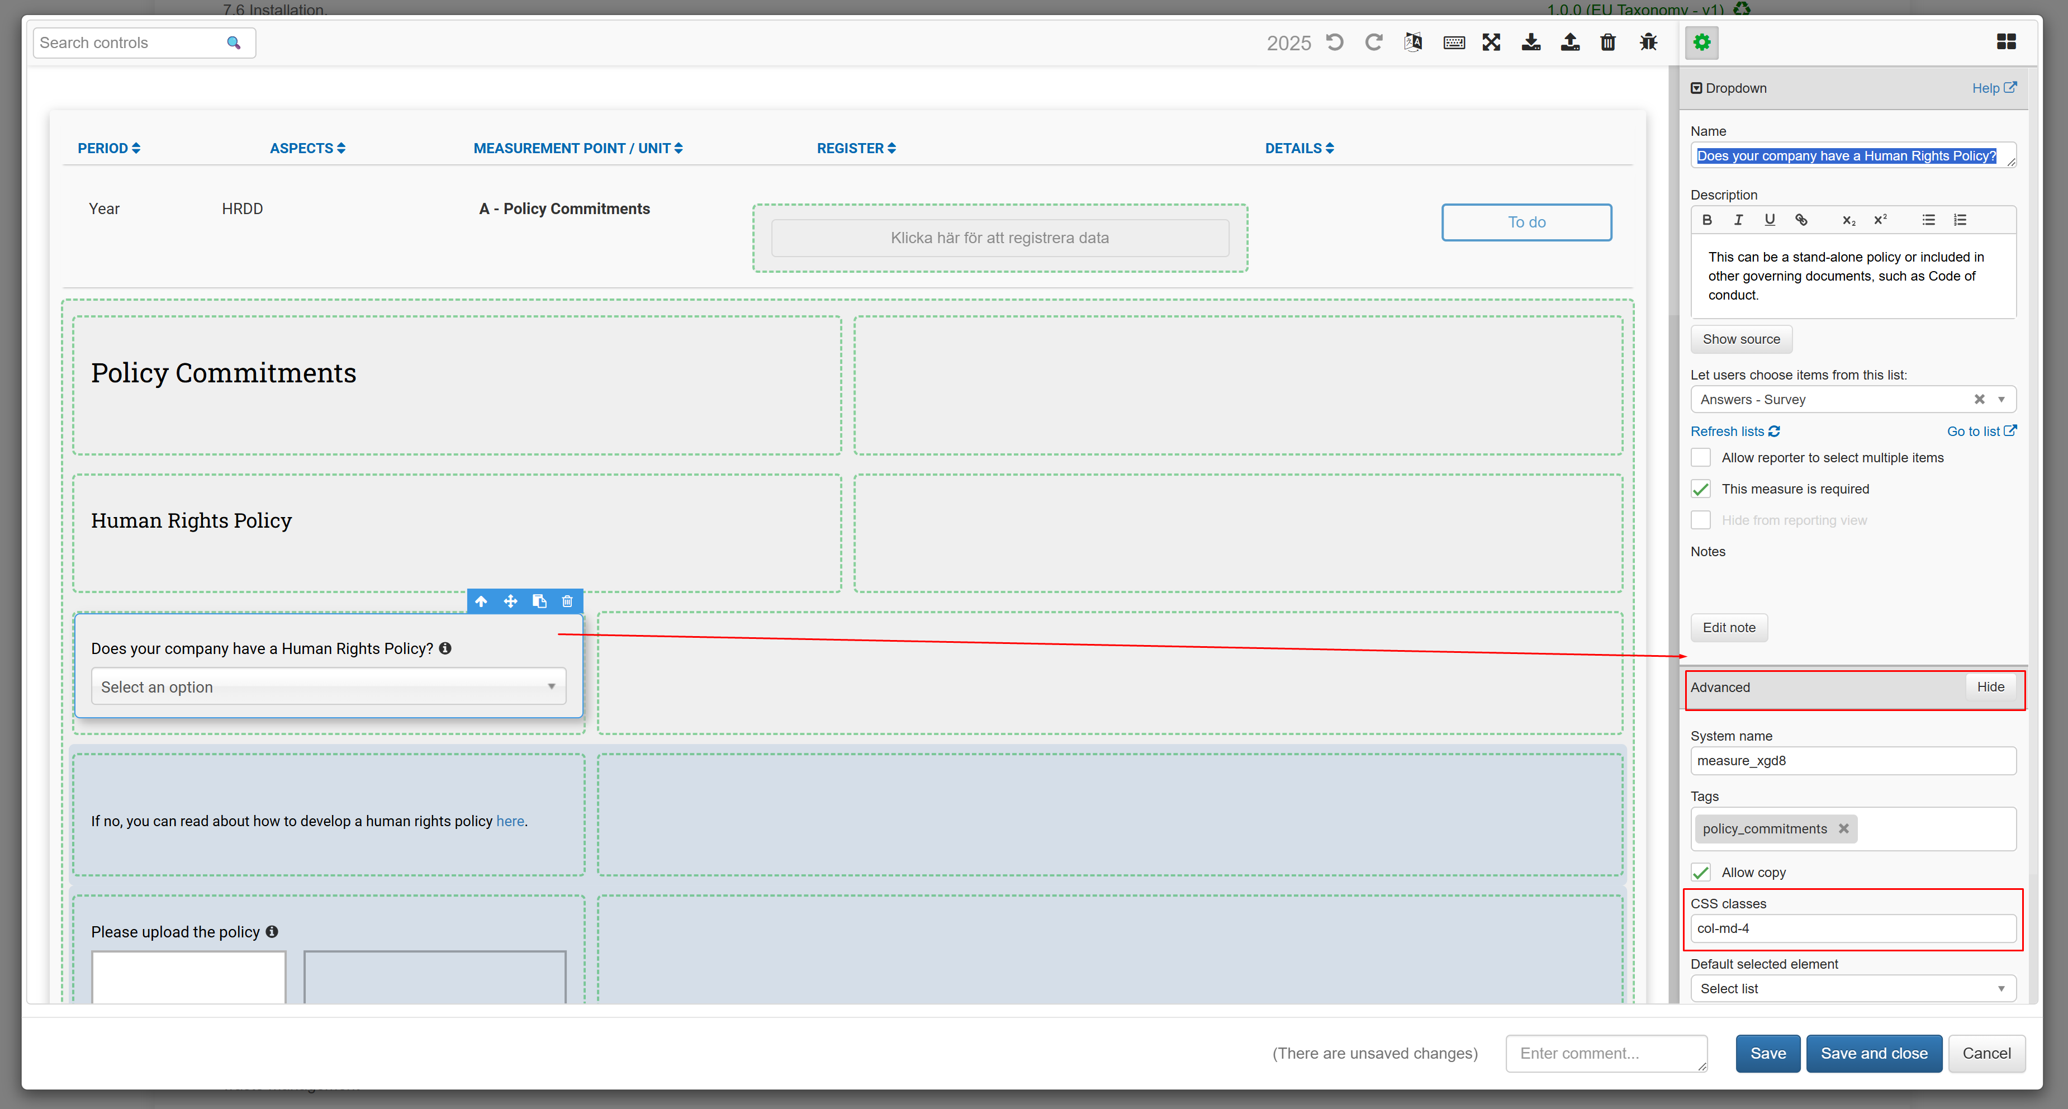2068x1109 pixels.
Task: Click the undo arrow icon
Action: (x=1334, y=42)
